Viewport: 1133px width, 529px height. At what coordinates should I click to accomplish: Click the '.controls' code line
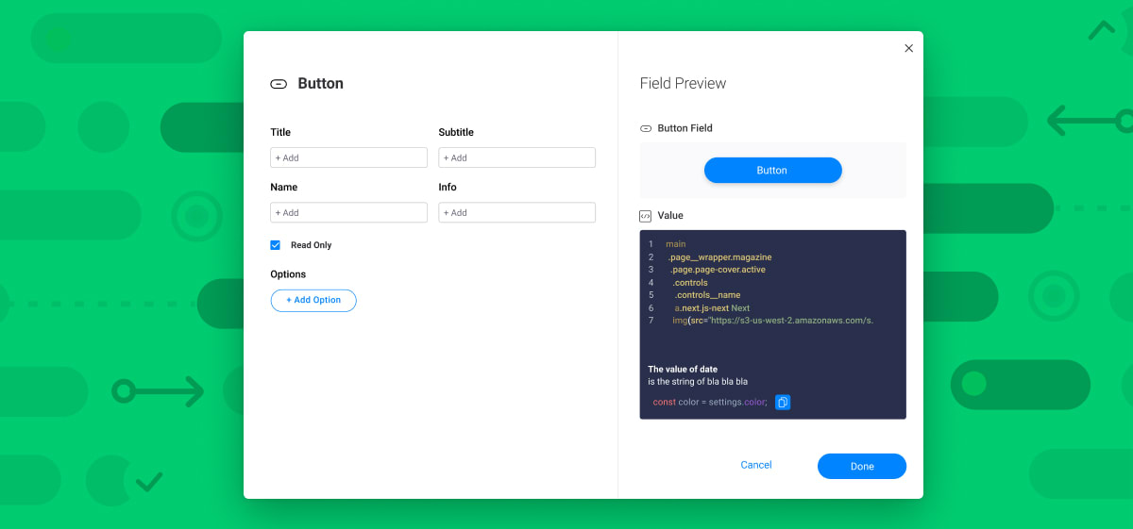689,283
